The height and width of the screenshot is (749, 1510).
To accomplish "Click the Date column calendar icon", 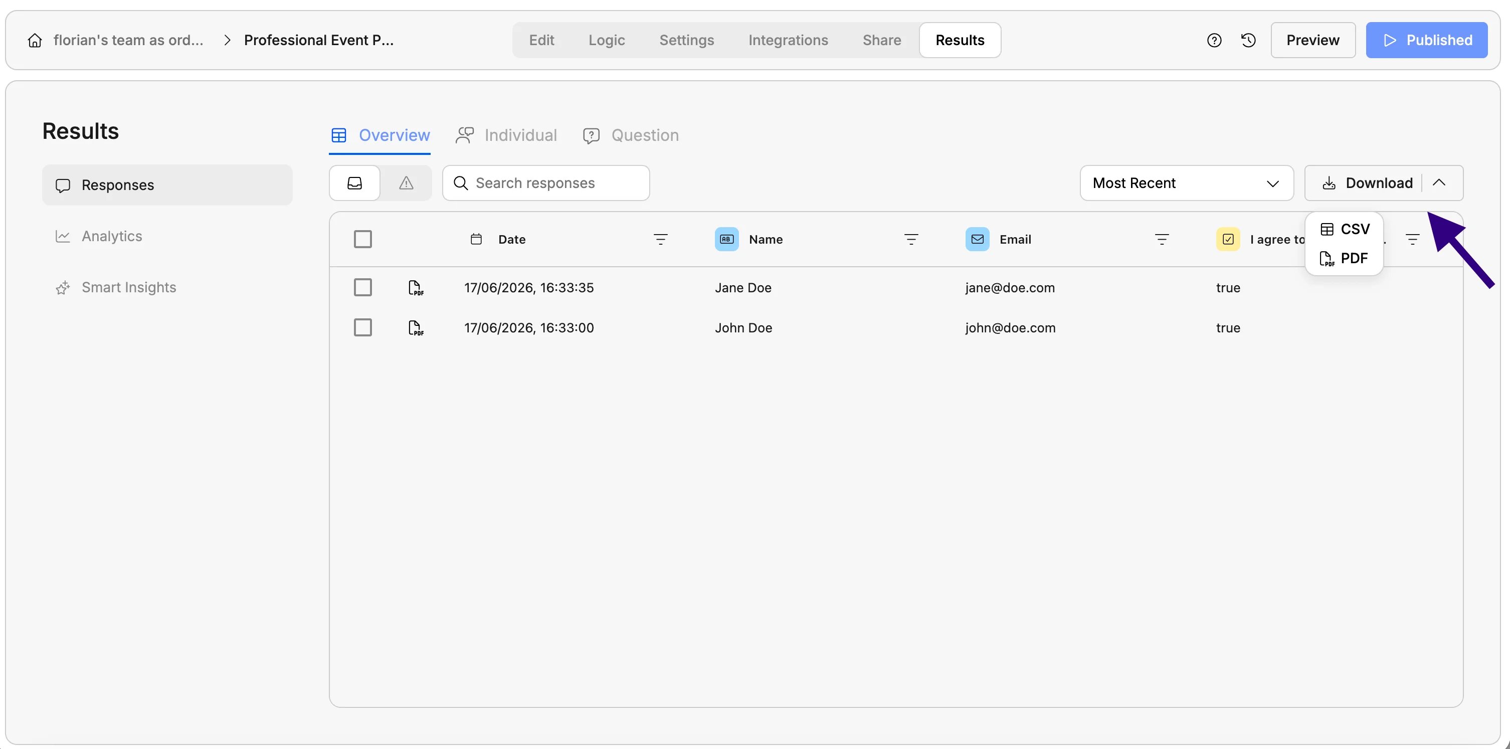I will pyautogui.click(x=476, y=239).
